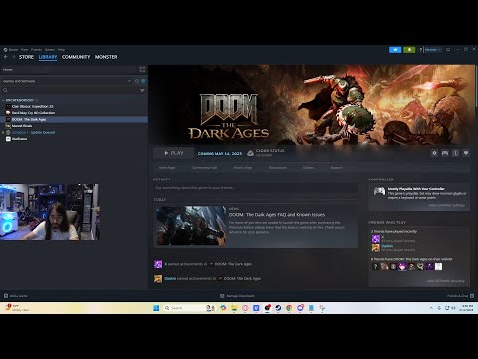Image resolution: width=478 pixels, height=359 pixels.
Task: Select DOOM: The Dark Ages in list
Action: (74, 119)
